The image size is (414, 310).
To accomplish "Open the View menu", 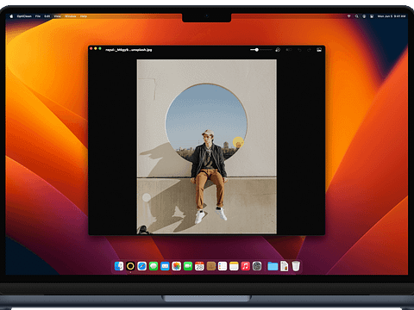I will [58, 16].
